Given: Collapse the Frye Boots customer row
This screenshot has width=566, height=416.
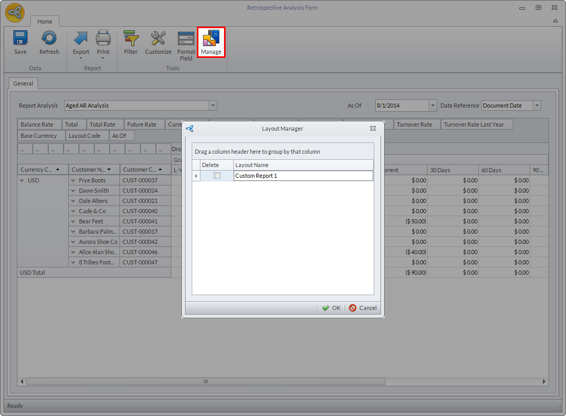Looking at the screenshot, I should [73, 180].
